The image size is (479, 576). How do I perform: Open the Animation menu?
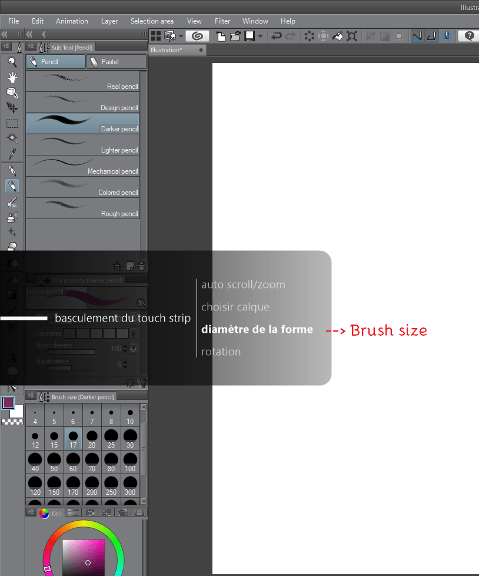(72, 21)
